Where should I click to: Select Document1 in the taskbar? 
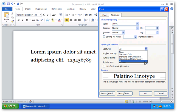click(x=35, y=106)
